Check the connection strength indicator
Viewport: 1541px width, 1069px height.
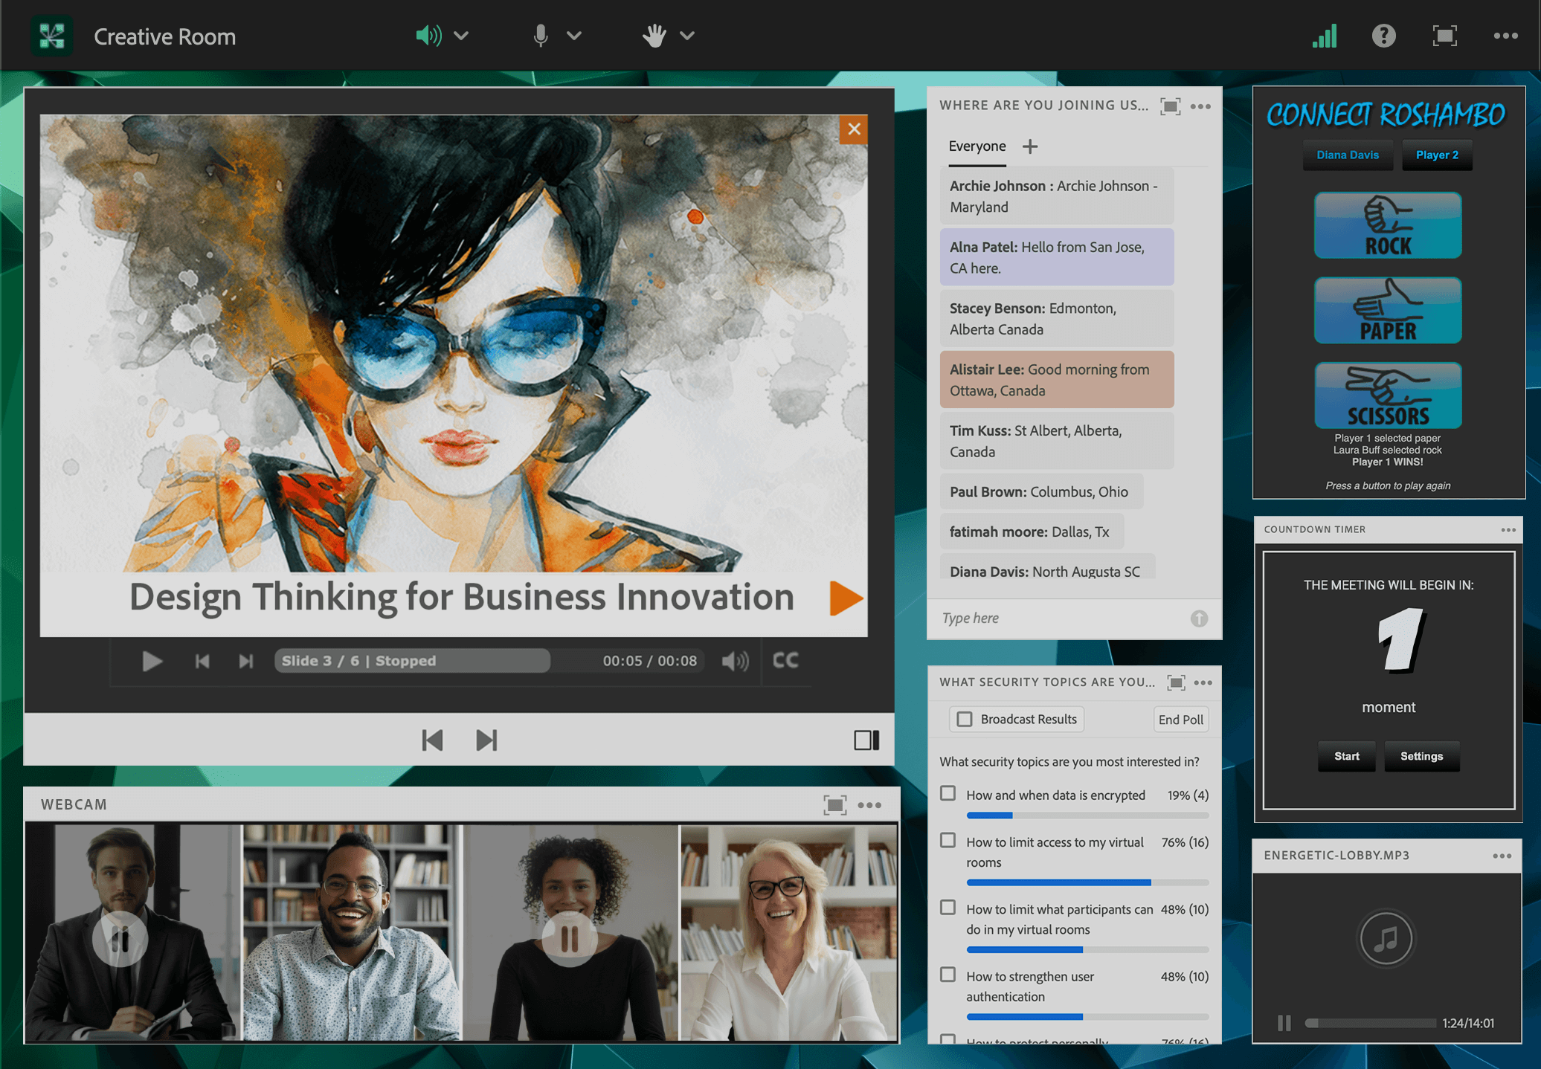(x=1325, y=35)
